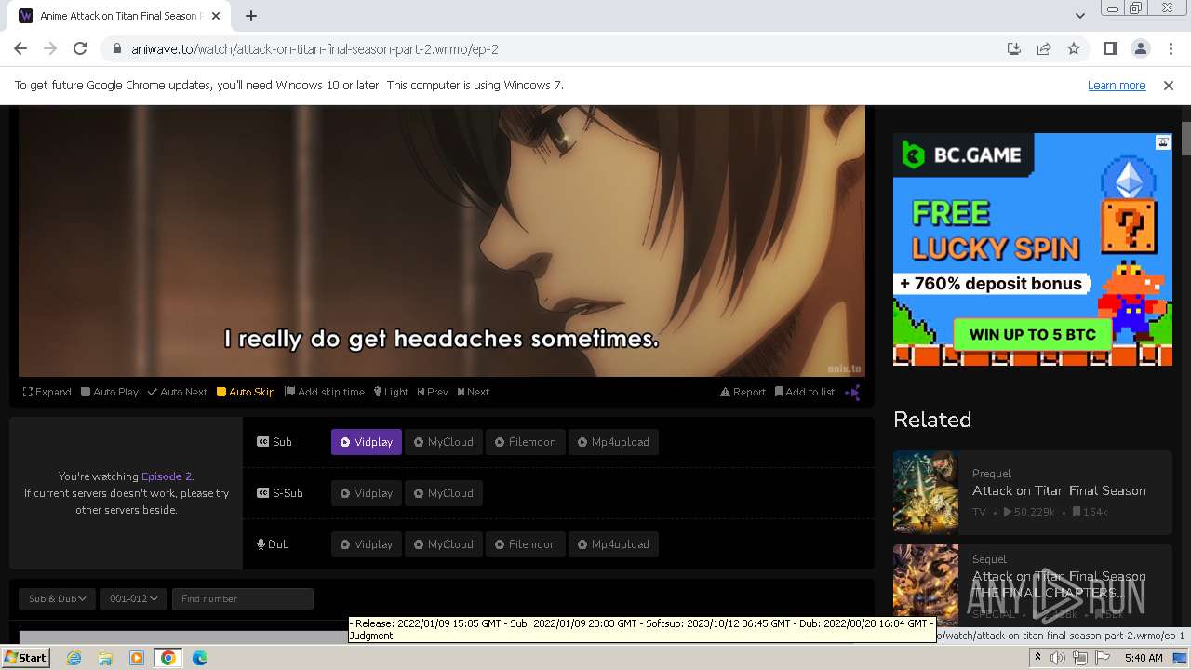Toggle the Auto Play option

[110, 392]
